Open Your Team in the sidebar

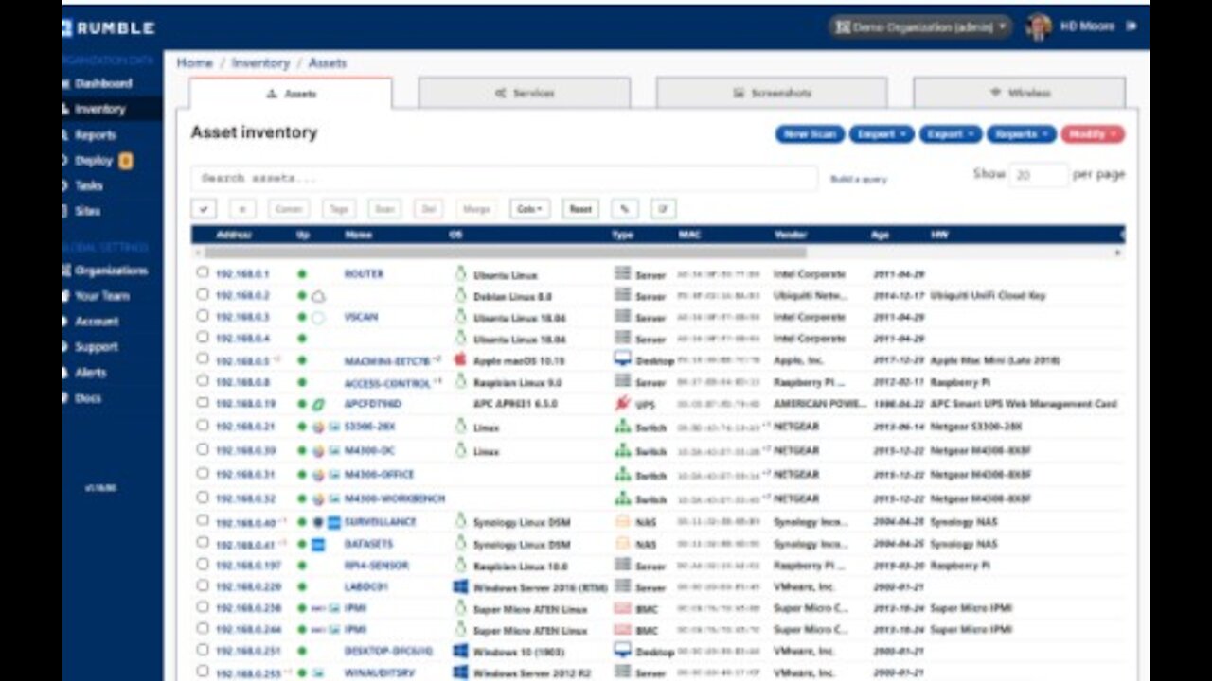[x=102, y=296]
